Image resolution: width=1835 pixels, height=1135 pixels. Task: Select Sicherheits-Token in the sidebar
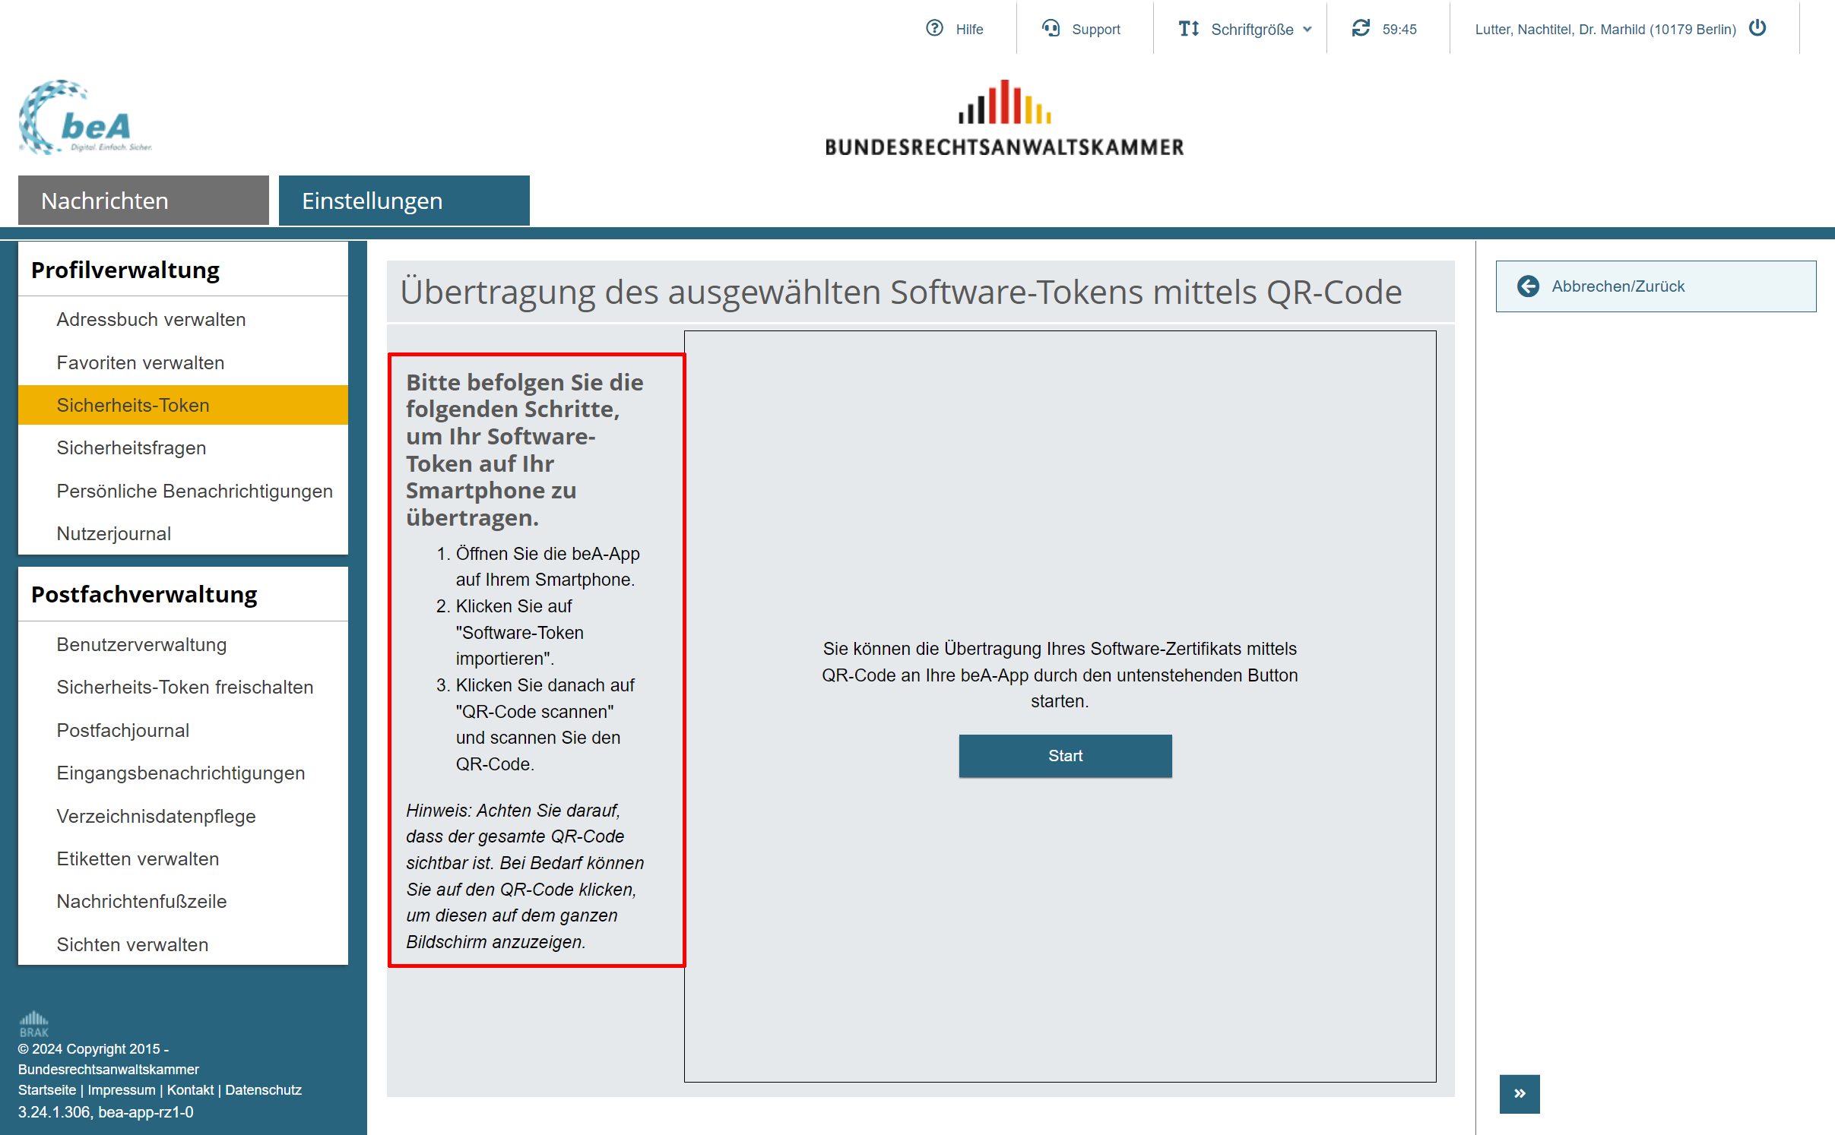pos(133,405)
